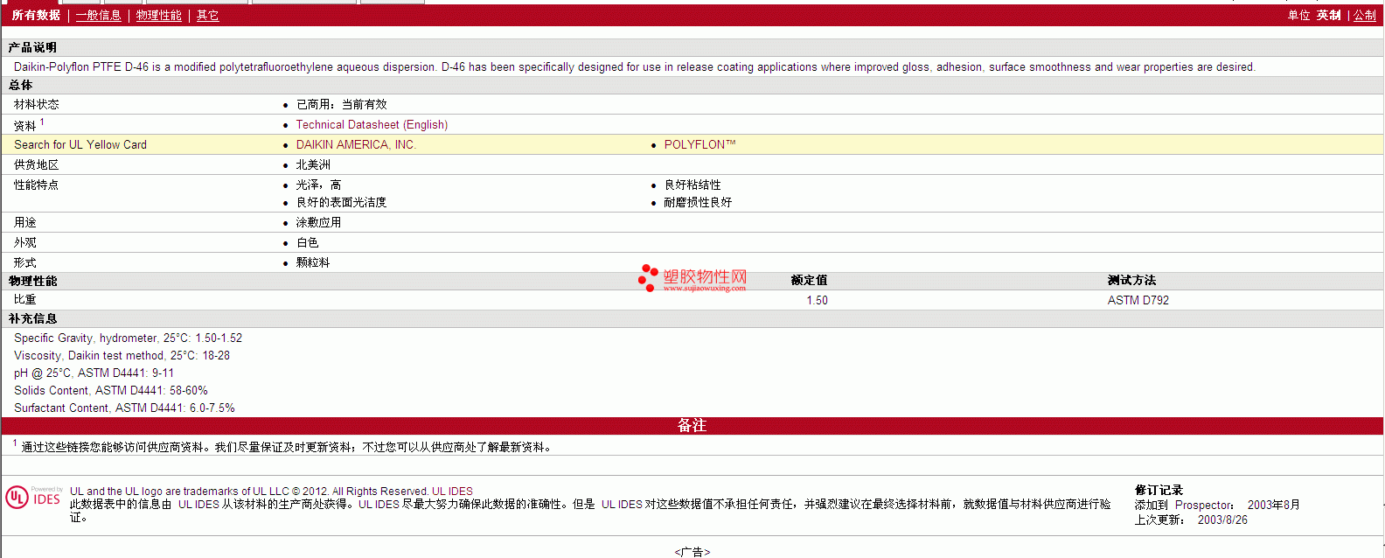Click the 修订记录 heading
Screen dimensions: 1385x558
(1159, 491)
